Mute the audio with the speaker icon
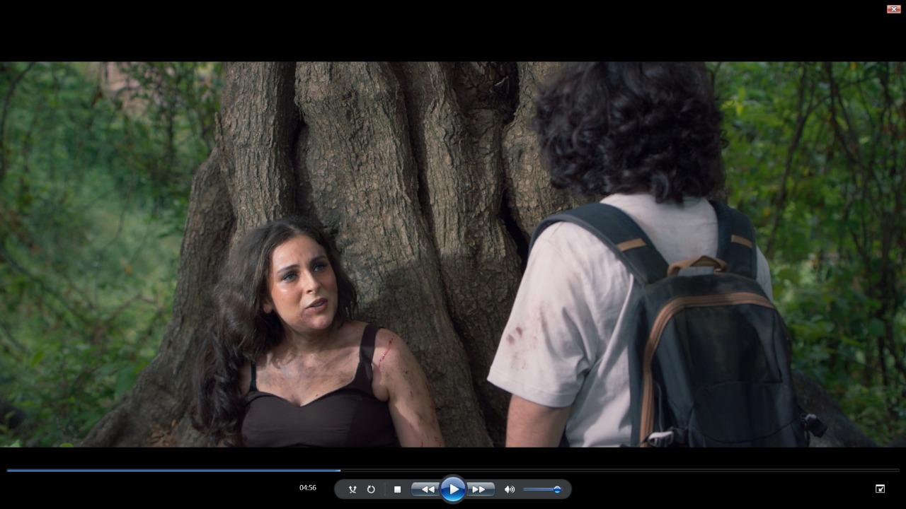 click(509, 489)
